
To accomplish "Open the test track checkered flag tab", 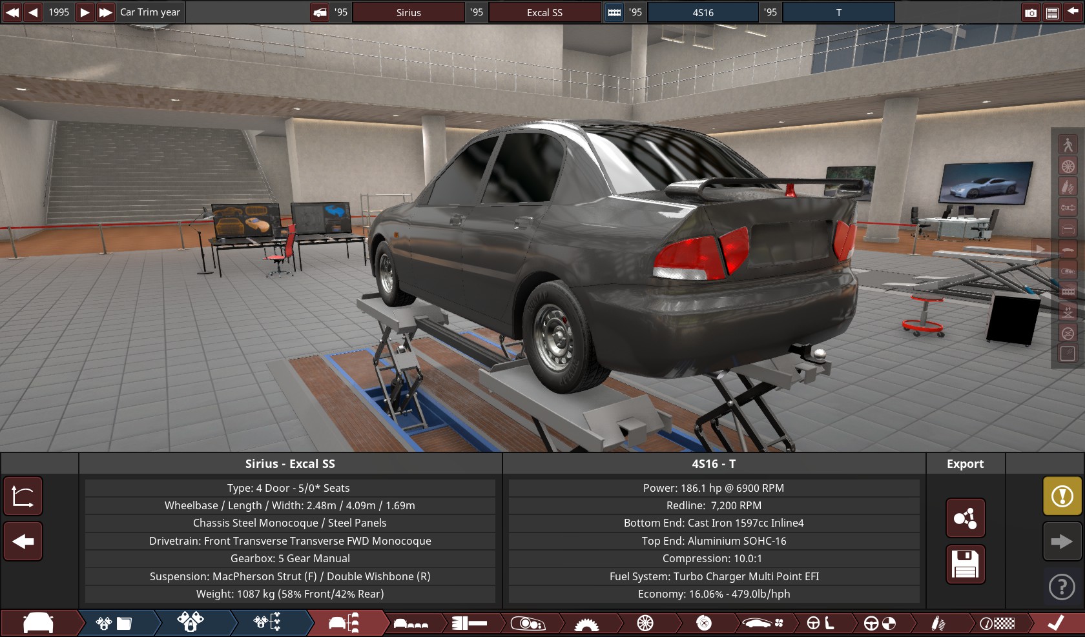I will [998, 623].
